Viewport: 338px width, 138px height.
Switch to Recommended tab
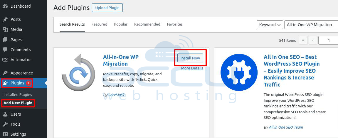(x=147, y=24)
